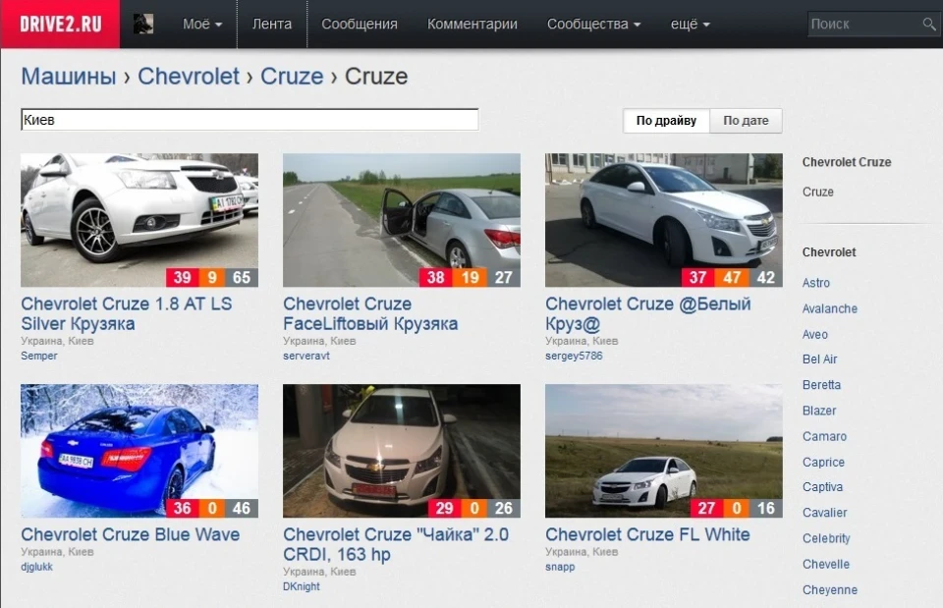
Task: Click red drive score 29 badge
Action: tap(444, 508)
